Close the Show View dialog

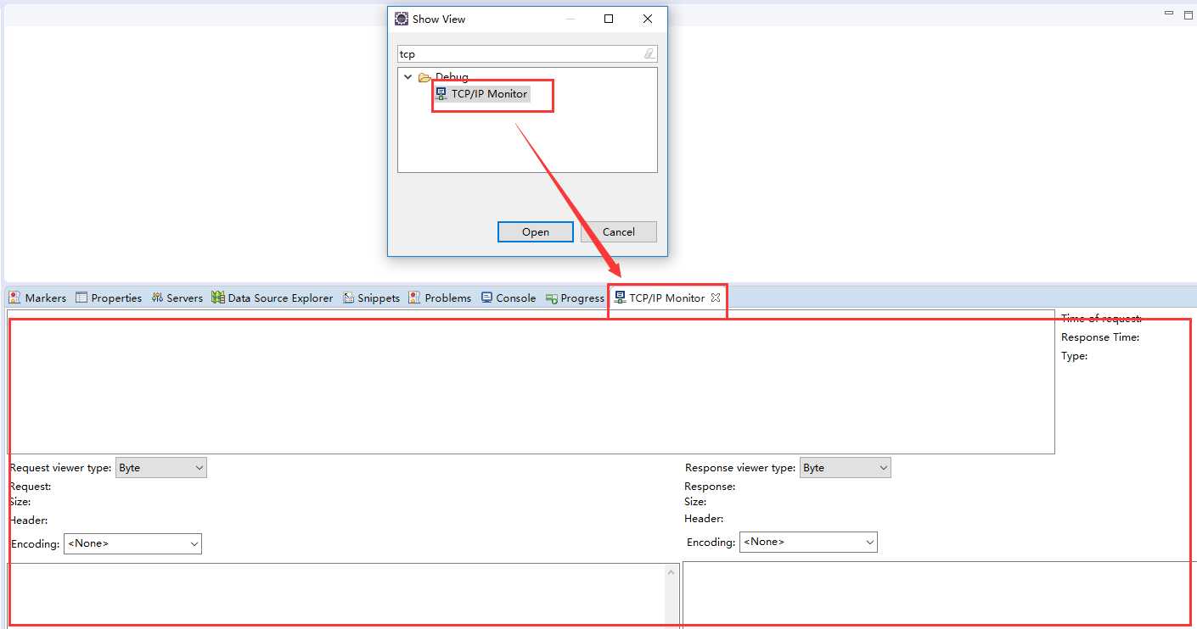[x=648, y=19]
